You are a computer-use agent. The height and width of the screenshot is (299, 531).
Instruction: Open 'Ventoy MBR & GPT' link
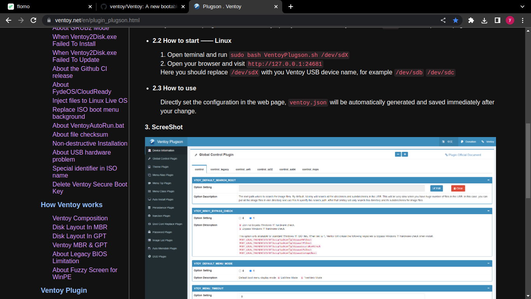[80, 245]
